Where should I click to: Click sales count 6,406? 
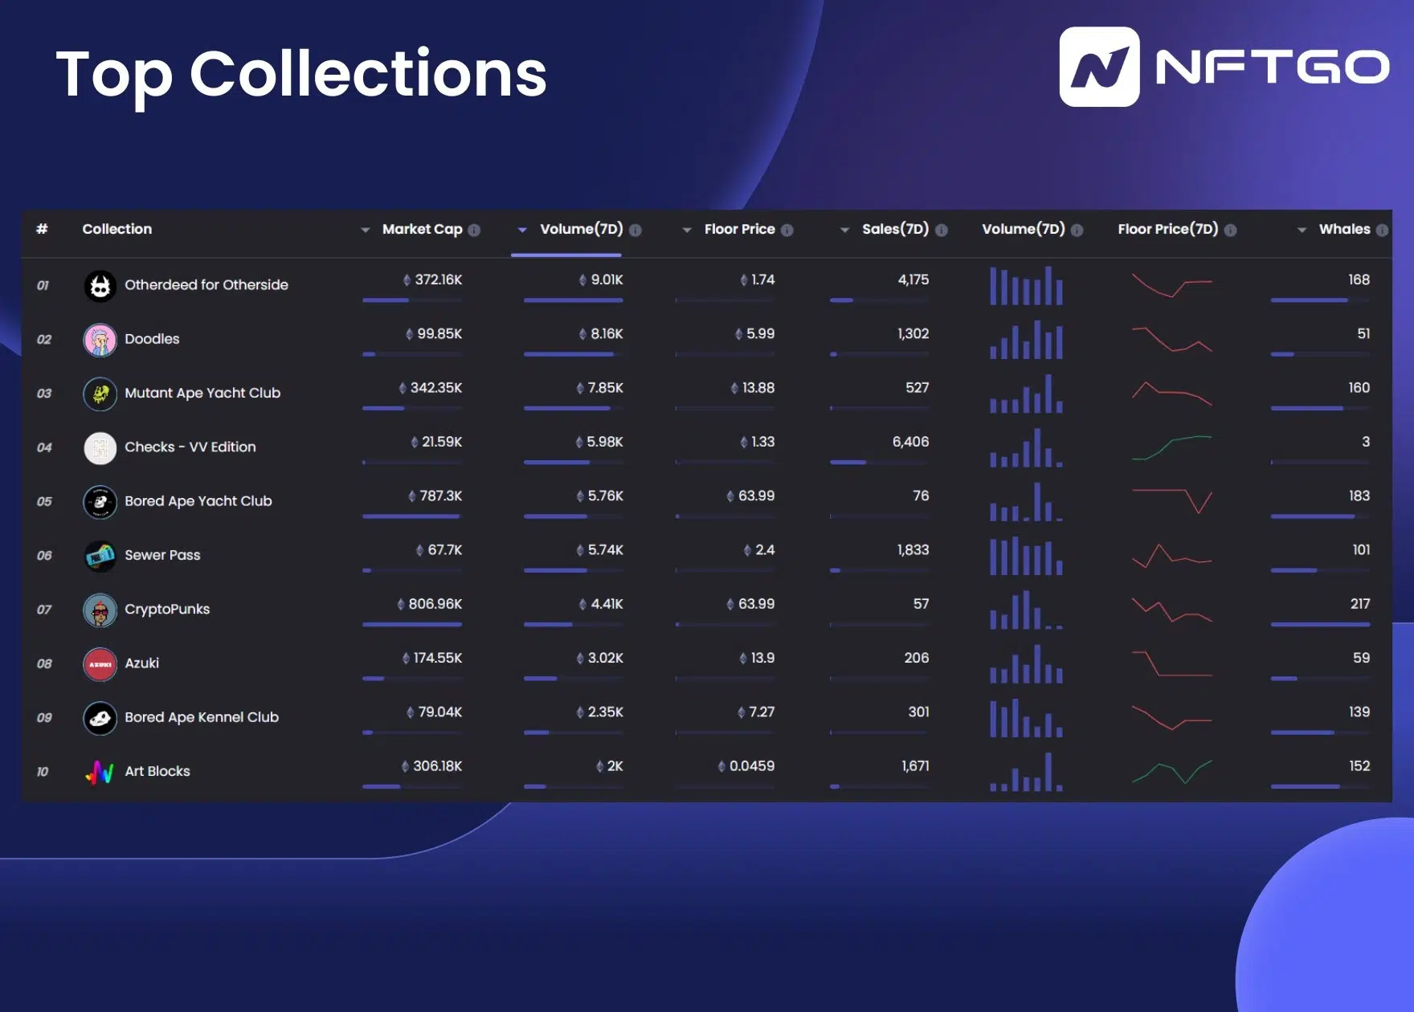pyautogui.click(x=910, y=443)
